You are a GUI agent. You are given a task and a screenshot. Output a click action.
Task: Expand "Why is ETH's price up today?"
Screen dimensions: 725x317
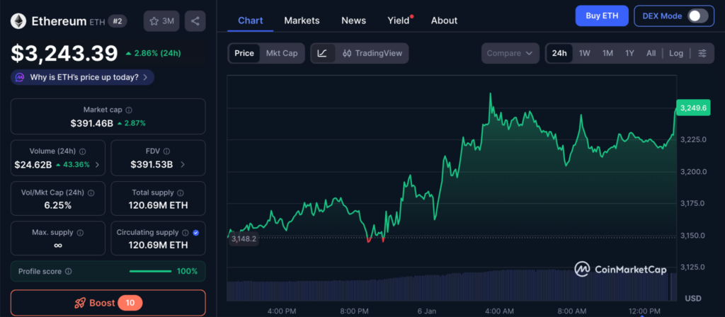click(82, 77)
